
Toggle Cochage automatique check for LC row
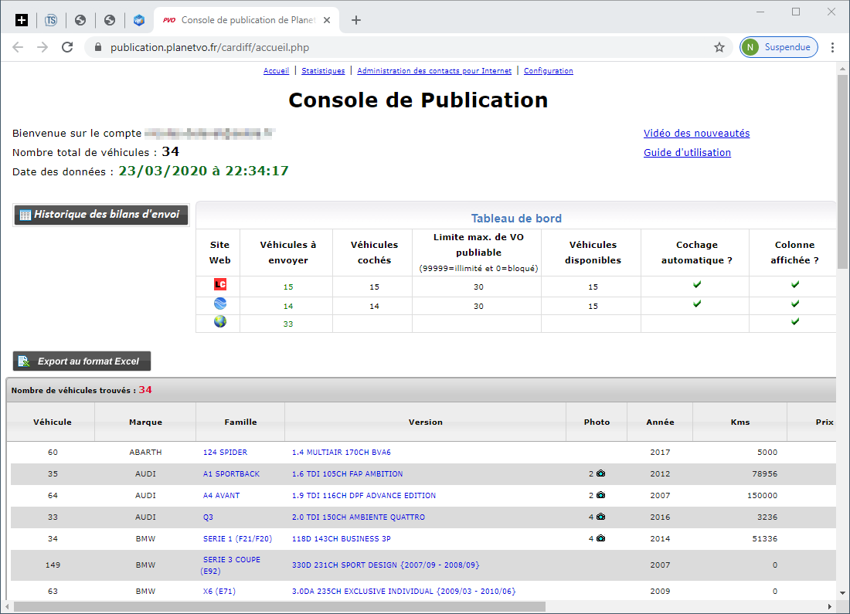(697, 284)
